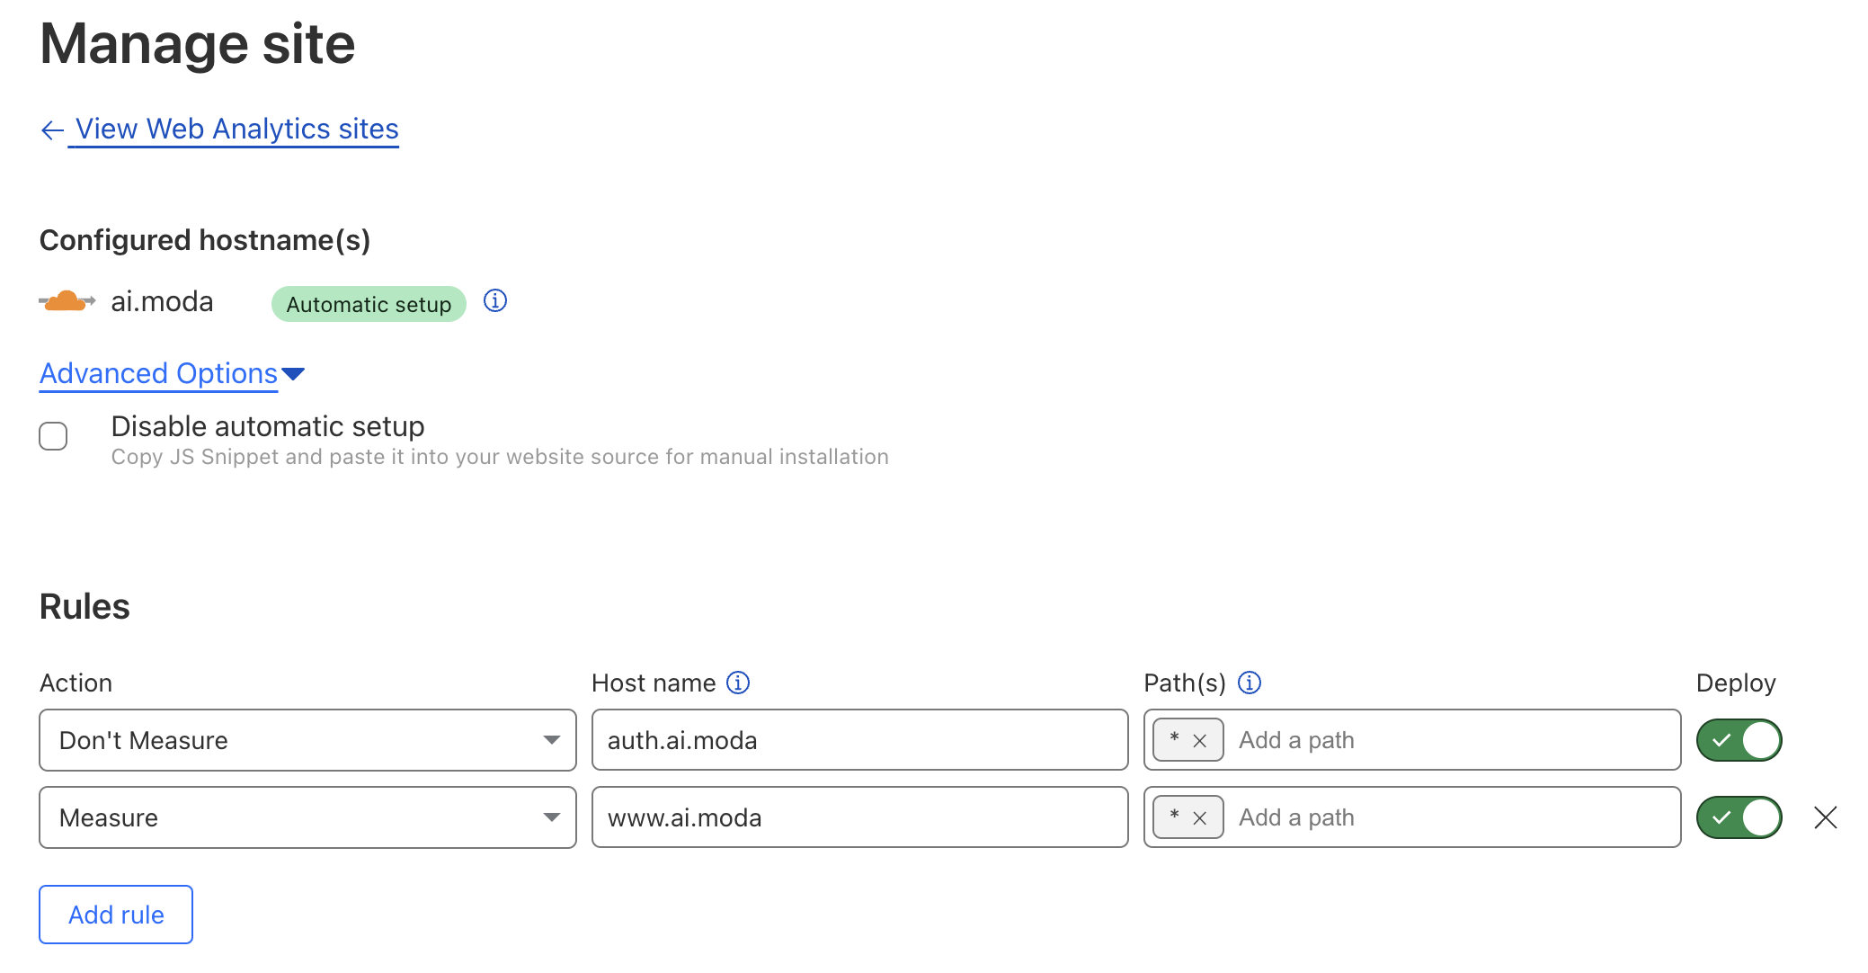Image resolution: width=1868 pixels, height=973 pixels.
Task: Click the Add rule button
Action: 115,914
